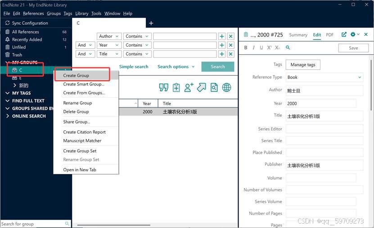Apply superscript formatting

[269, 48]
